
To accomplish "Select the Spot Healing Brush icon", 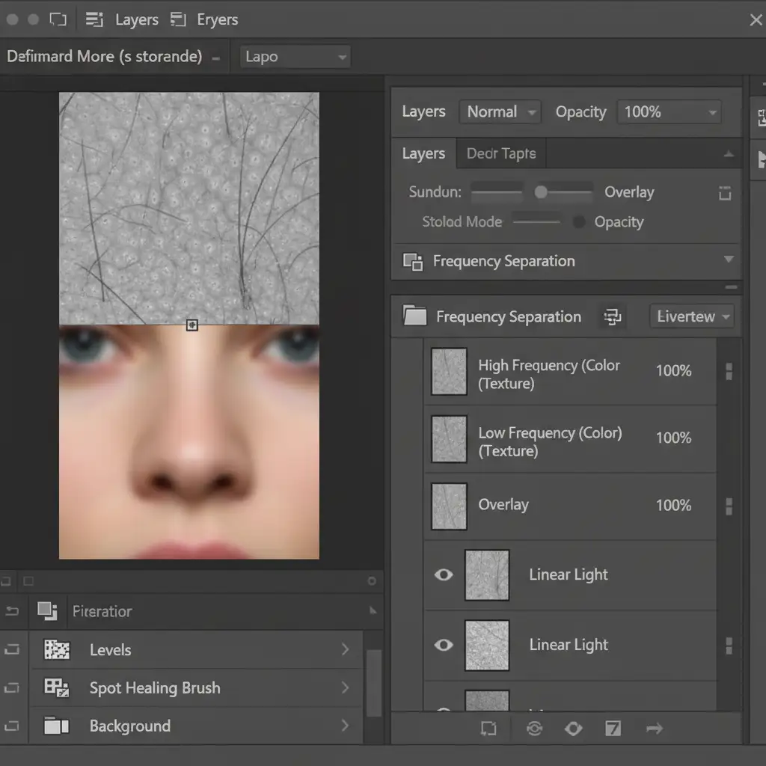I will 57,687.
